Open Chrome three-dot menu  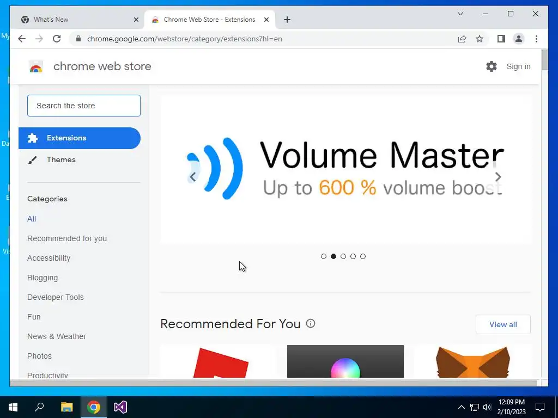[x=536, y=39]
